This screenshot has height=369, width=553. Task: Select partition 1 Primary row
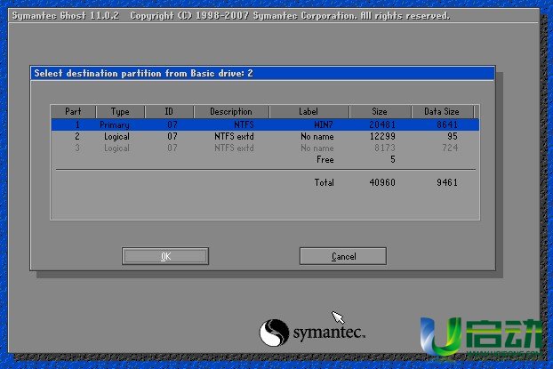265,124
